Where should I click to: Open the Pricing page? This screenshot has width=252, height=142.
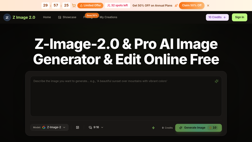coord(88,18)
